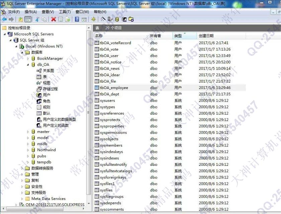Expand the Meta Data Services node

click(x=22, y=199)
